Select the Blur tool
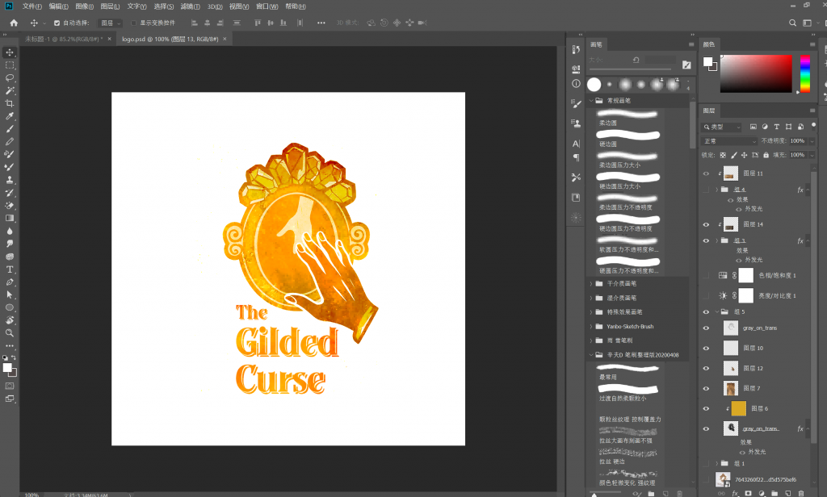The height and width of the screenshot is (497, 827). pyautogui.click(x=10, y=231)
